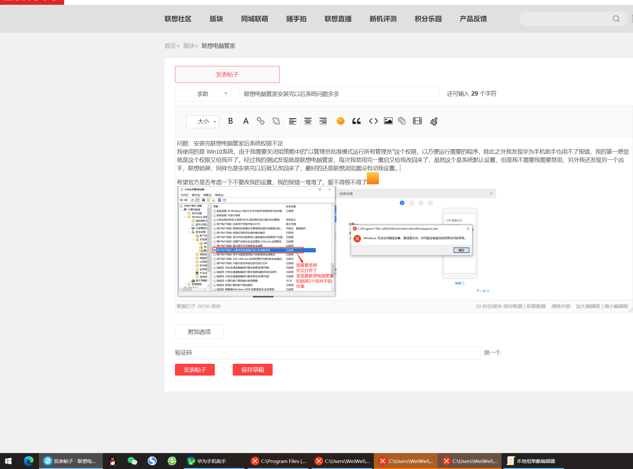633x469 pixels.
Task: Remove link with the unlink icon
Action: [x=276, y=121]
